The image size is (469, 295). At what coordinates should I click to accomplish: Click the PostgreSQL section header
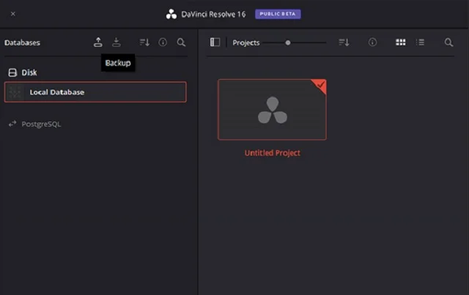[41, 124]
